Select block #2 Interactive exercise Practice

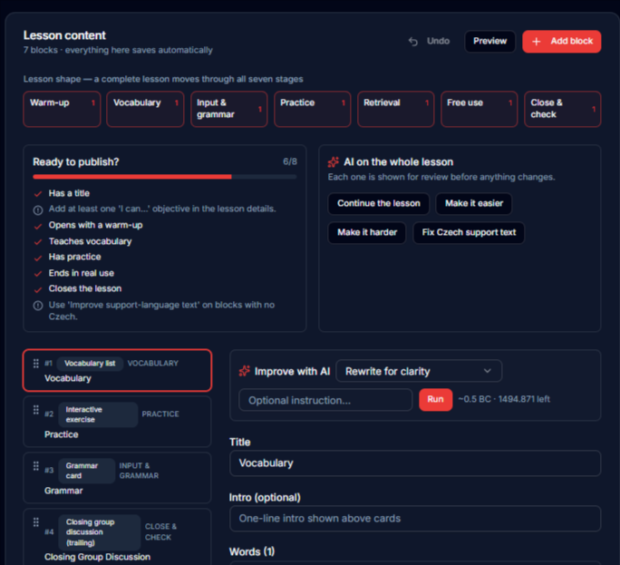point(117,422)
